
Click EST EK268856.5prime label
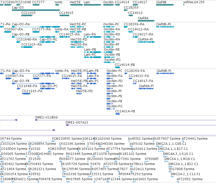42,144
